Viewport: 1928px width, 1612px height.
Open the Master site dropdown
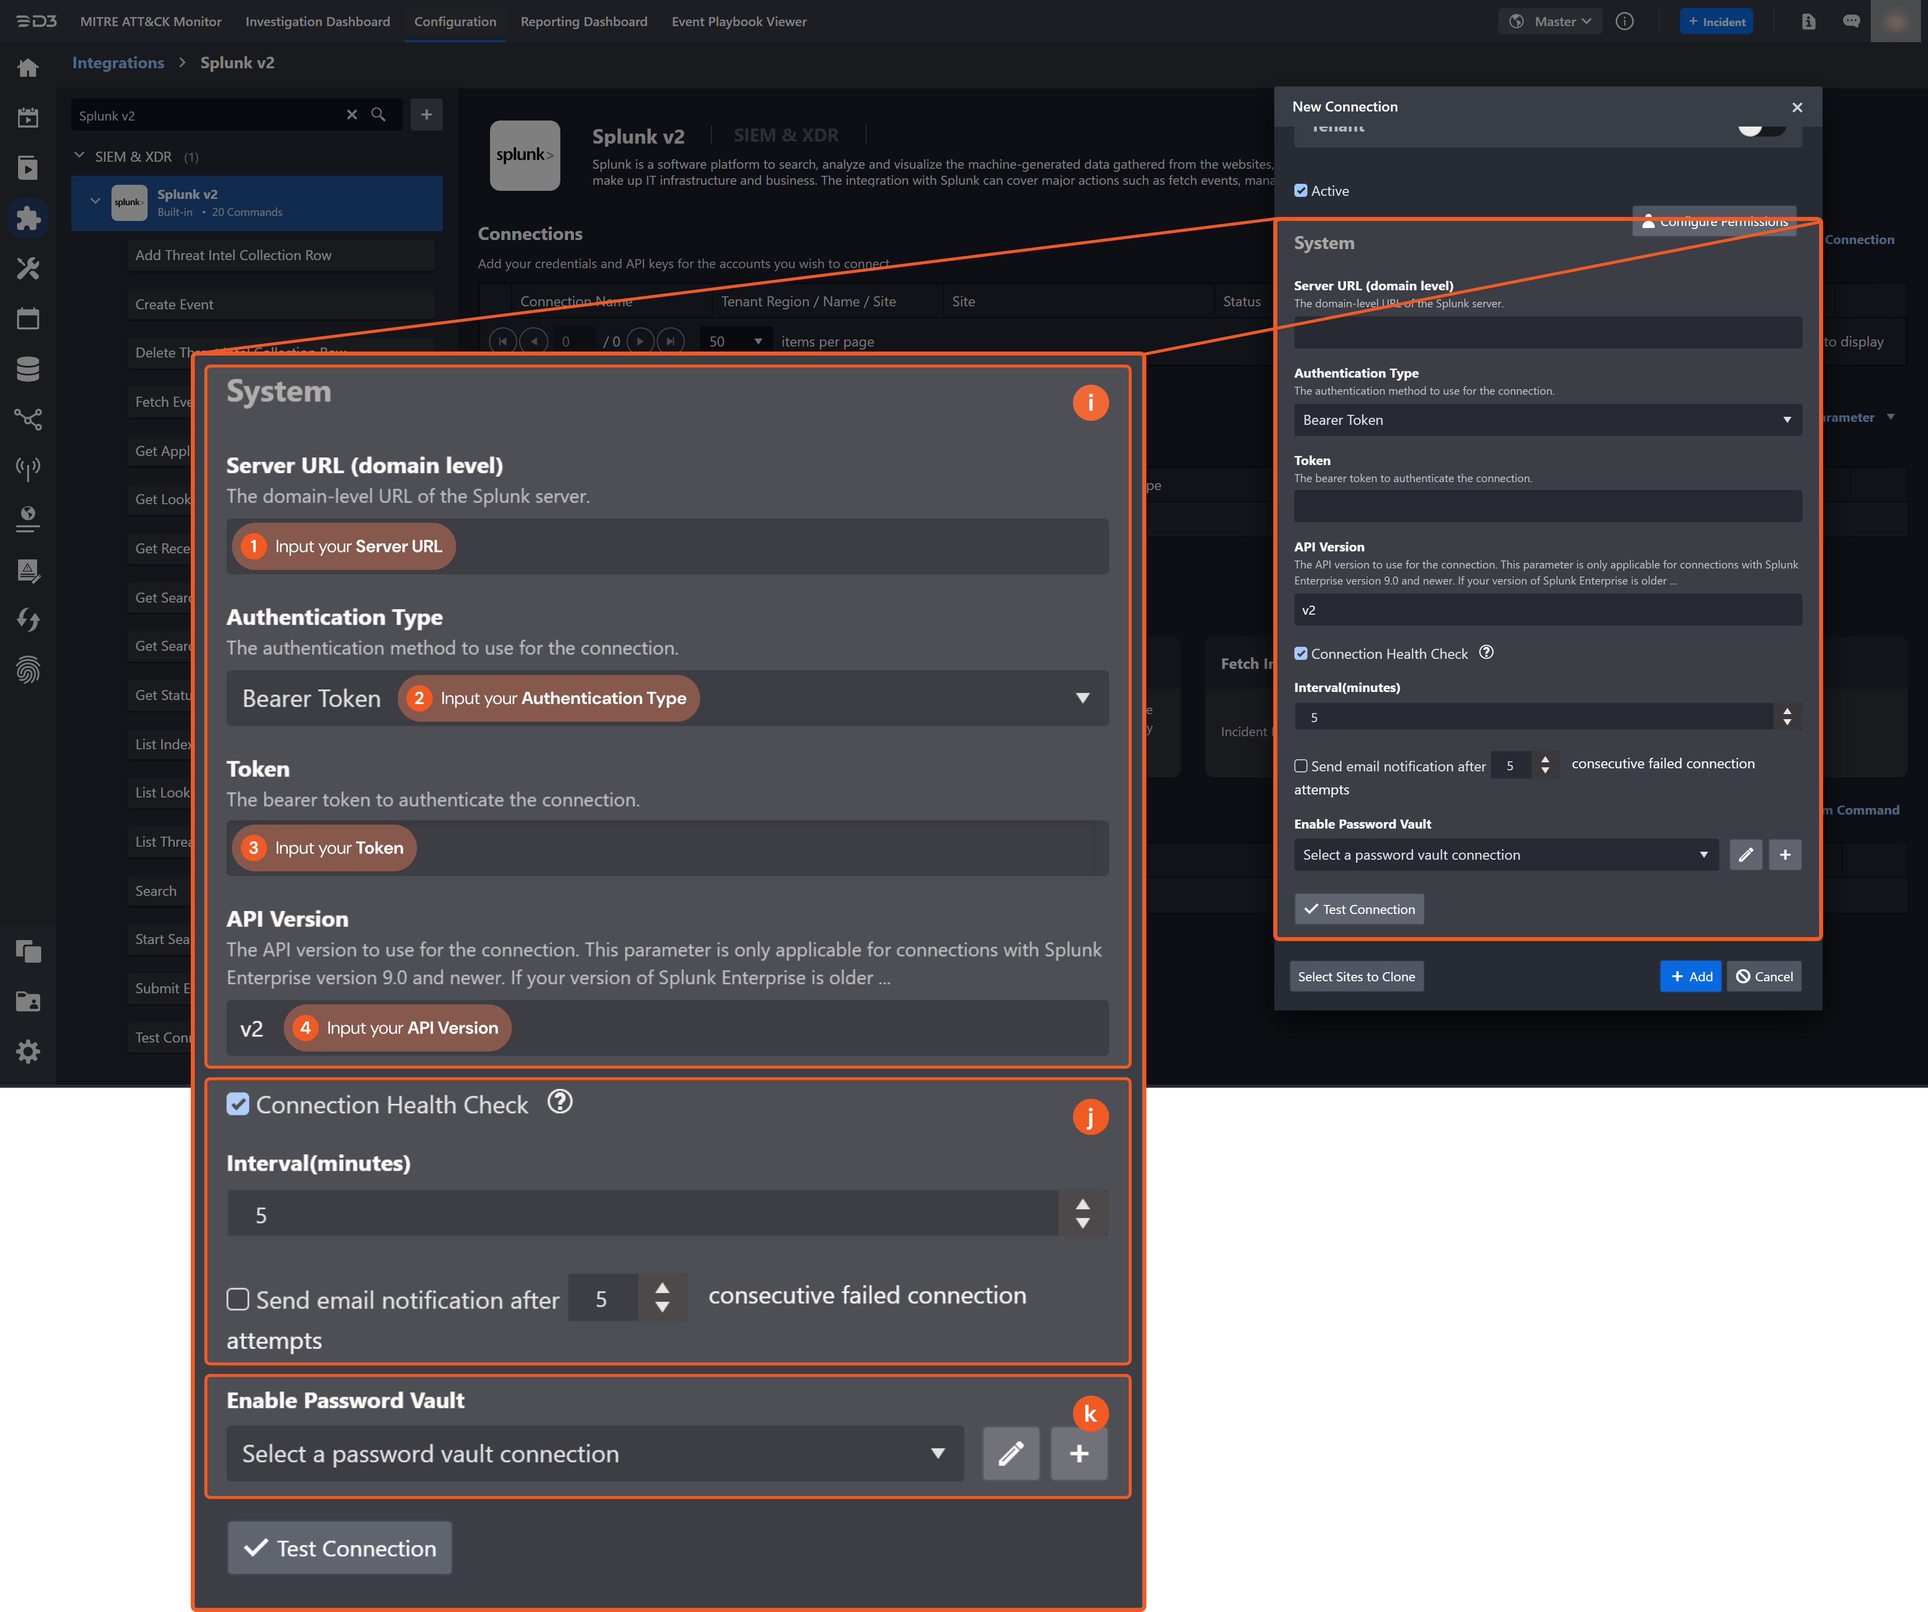[x=1550, y=21]
